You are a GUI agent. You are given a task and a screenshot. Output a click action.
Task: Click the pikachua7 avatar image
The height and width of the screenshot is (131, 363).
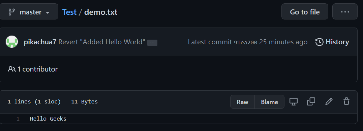pyautogui.click(x=12, y=42)
